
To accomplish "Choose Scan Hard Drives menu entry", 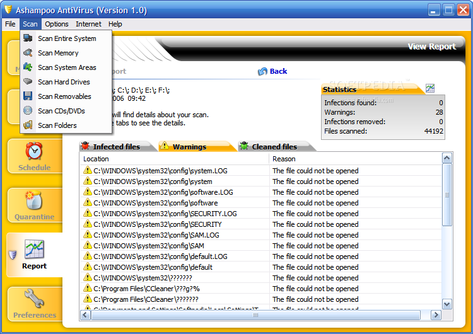I will click(x=66, y=82).
